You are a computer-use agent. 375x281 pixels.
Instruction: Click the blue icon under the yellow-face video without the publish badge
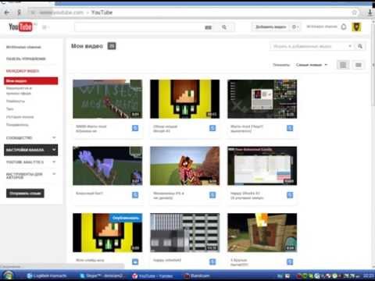tap(212, 128)
